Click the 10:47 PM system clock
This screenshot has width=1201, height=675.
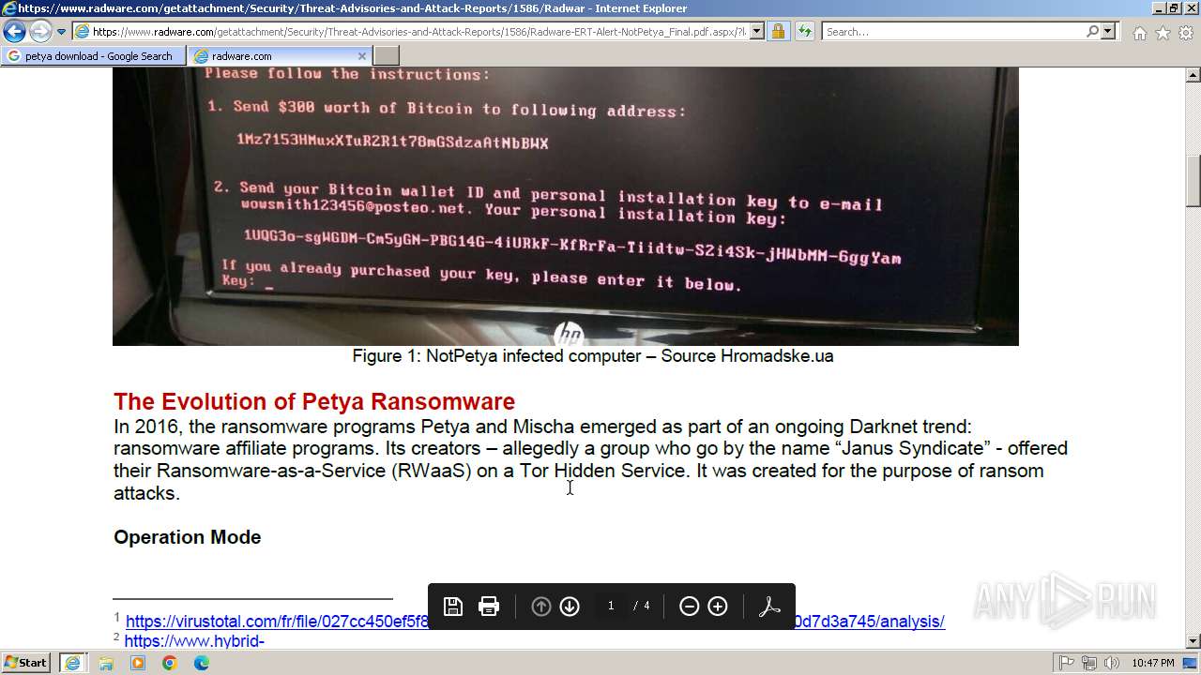pos(1153,663)
